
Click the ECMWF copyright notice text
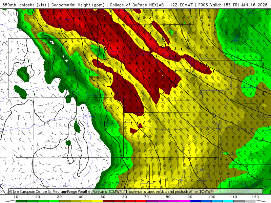(111, 191)
